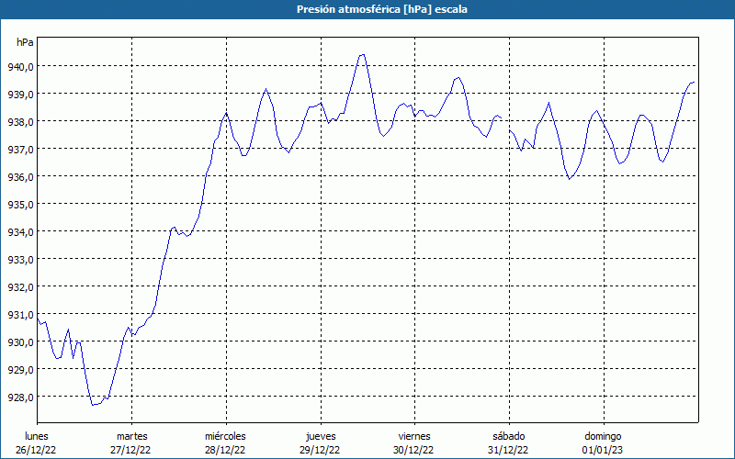The width and height of the screenshot is (735, 459).
Task: Select the 'jueves' day label
Action: (321, 436)
